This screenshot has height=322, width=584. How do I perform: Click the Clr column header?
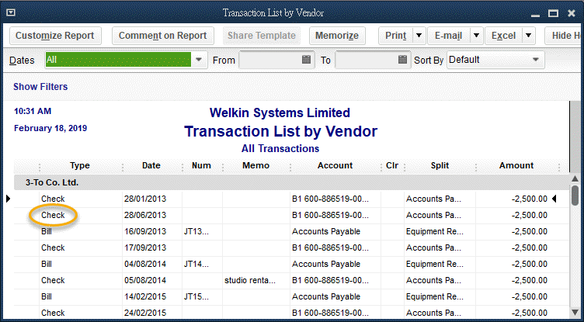click(x=392, y=165)
